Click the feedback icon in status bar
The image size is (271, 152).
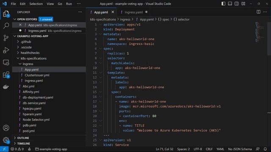pos(258,149)
